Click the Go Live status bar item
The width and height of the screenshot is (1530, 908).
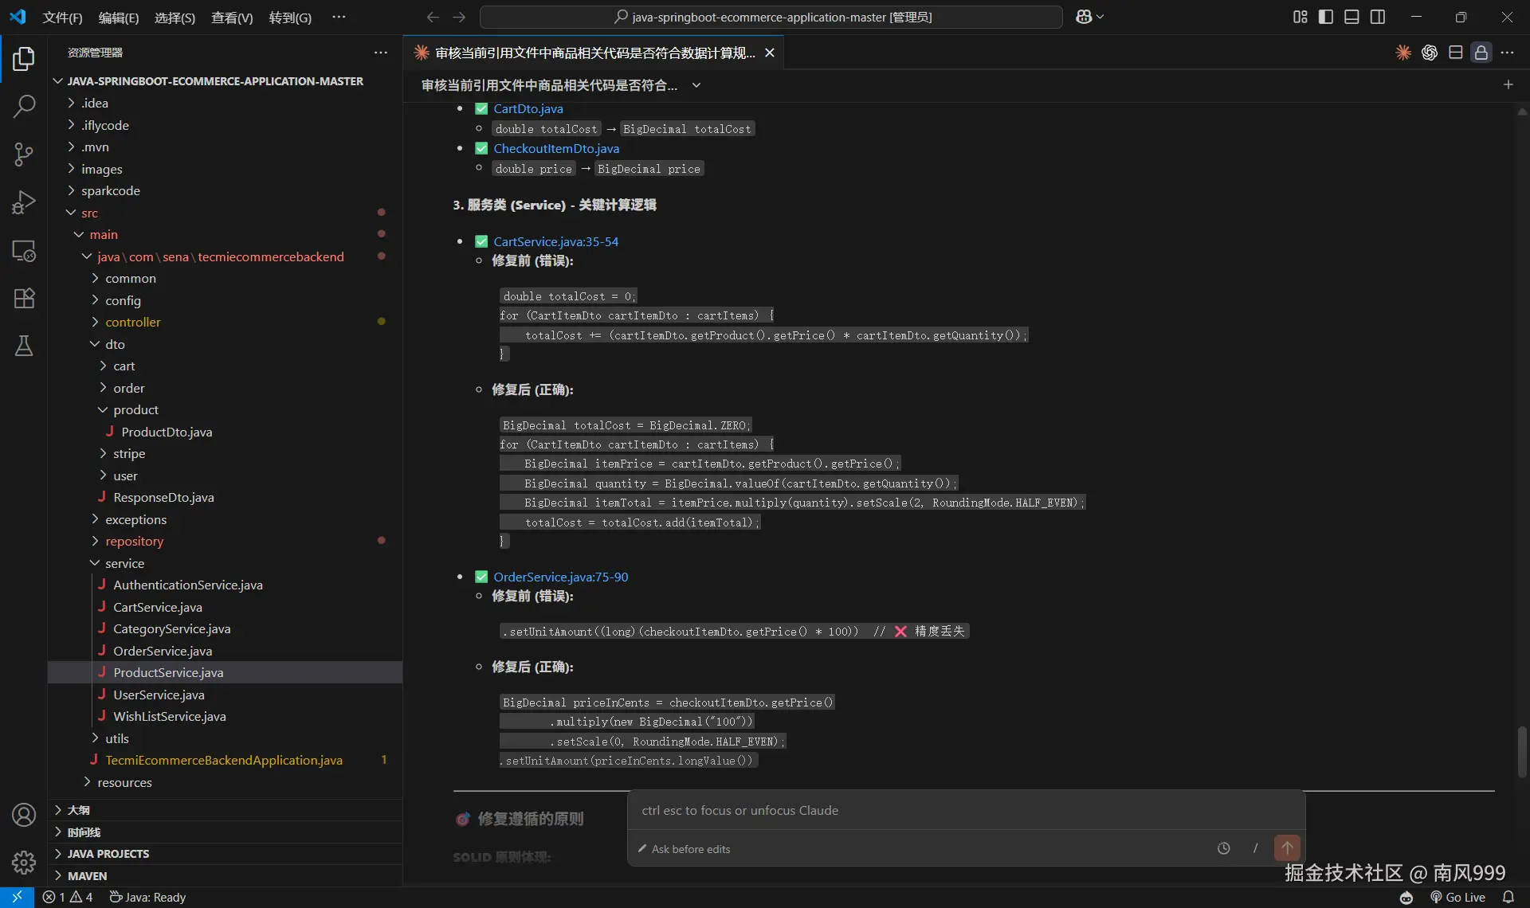pyautogui.click(x=1457, y=897)
